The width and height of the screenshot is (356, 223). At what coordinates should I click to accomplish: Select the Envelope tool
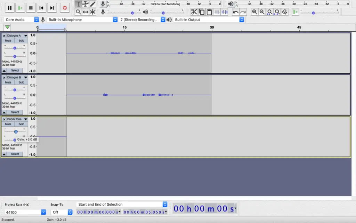point(86,4)
